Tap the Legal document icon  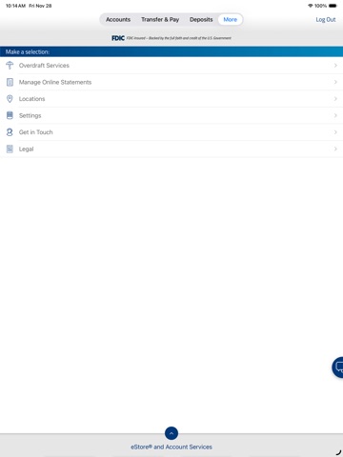[x=10, y=149]
